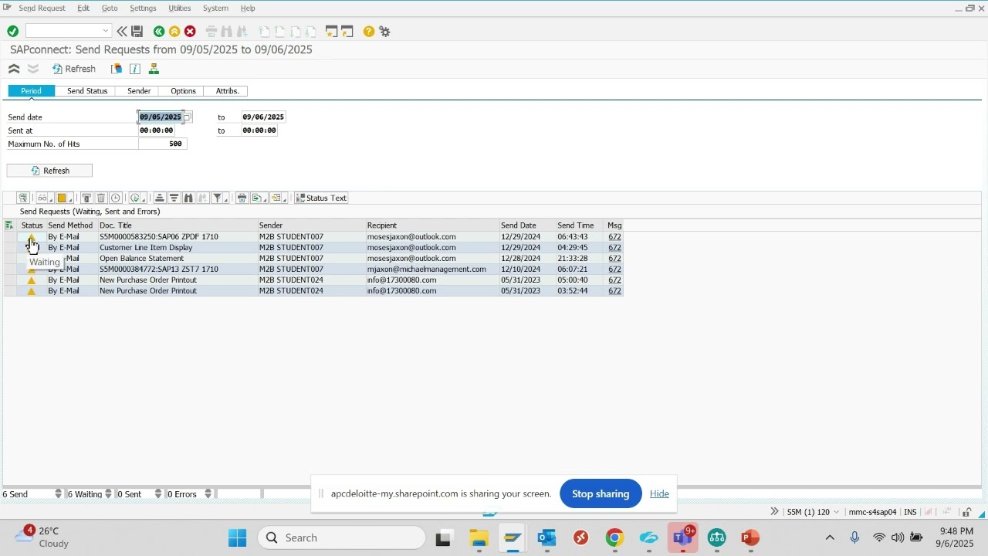Click the Print icon in ALV toolbar
This screenshot has height=556, width=988.
point(242,198)
